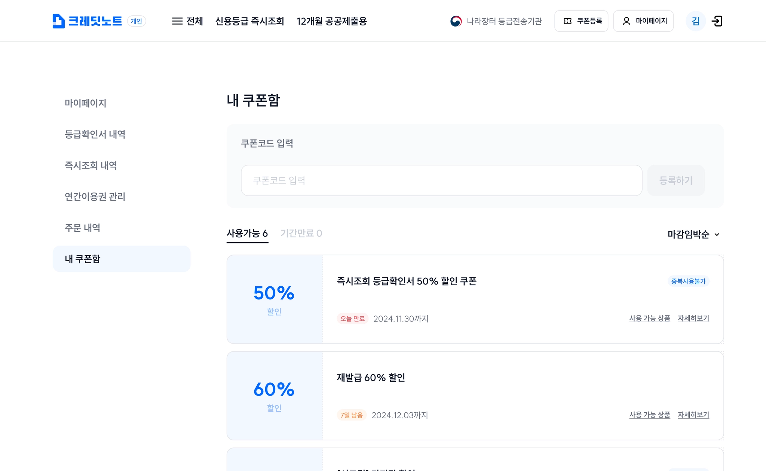Click the coupon ticket icon in 쿠폰등록
The width and height of the screenshot is (766, 471).
point(567,21)
